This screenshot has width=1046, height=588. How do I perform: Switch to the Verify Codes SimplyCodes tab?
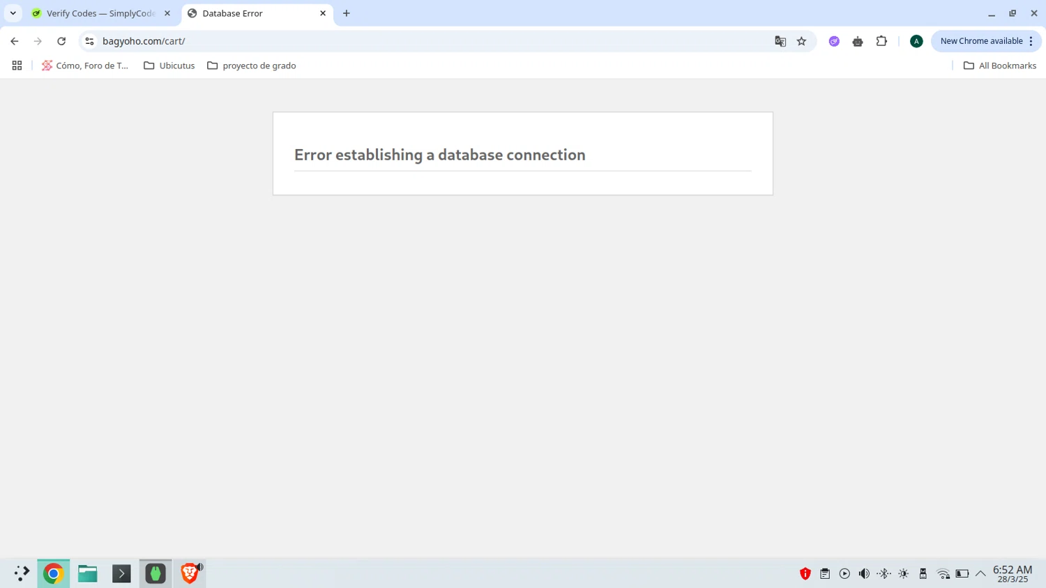(101, 13)
